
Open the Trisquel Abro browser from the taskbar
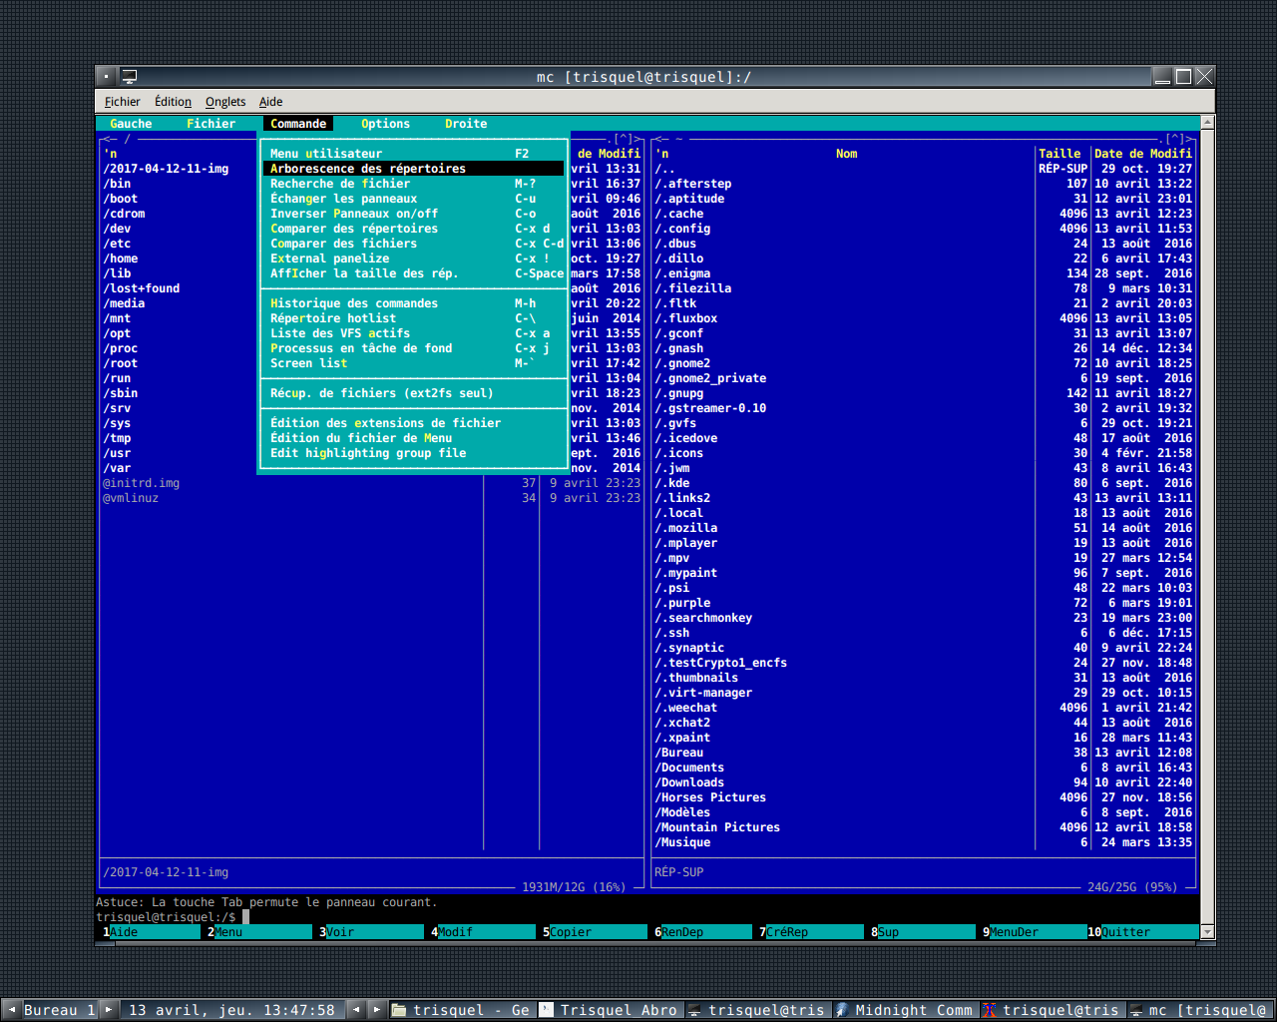(609, 1009)
